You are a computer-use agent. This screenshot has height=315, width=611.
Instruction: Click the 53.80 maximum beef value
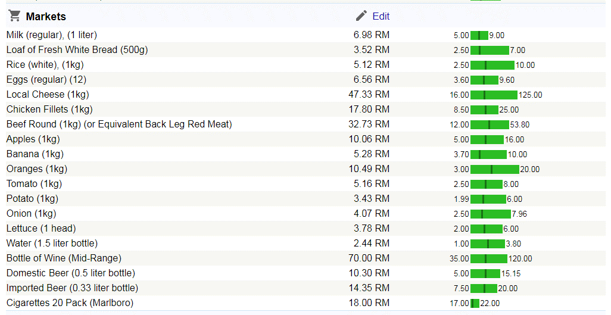tap(520, 125)
